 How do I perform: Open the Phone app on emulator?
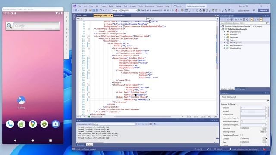coord(10,124)
